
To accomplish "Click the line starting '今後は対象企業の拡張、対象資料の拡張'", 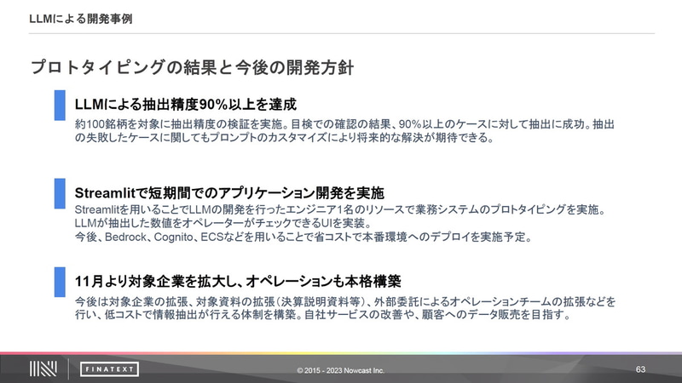I will [345, 301].
